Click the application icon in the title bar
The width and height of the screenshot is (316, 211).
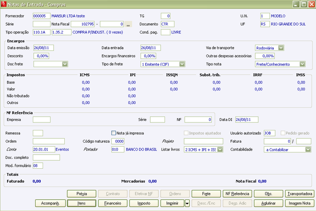pos(4,4)
